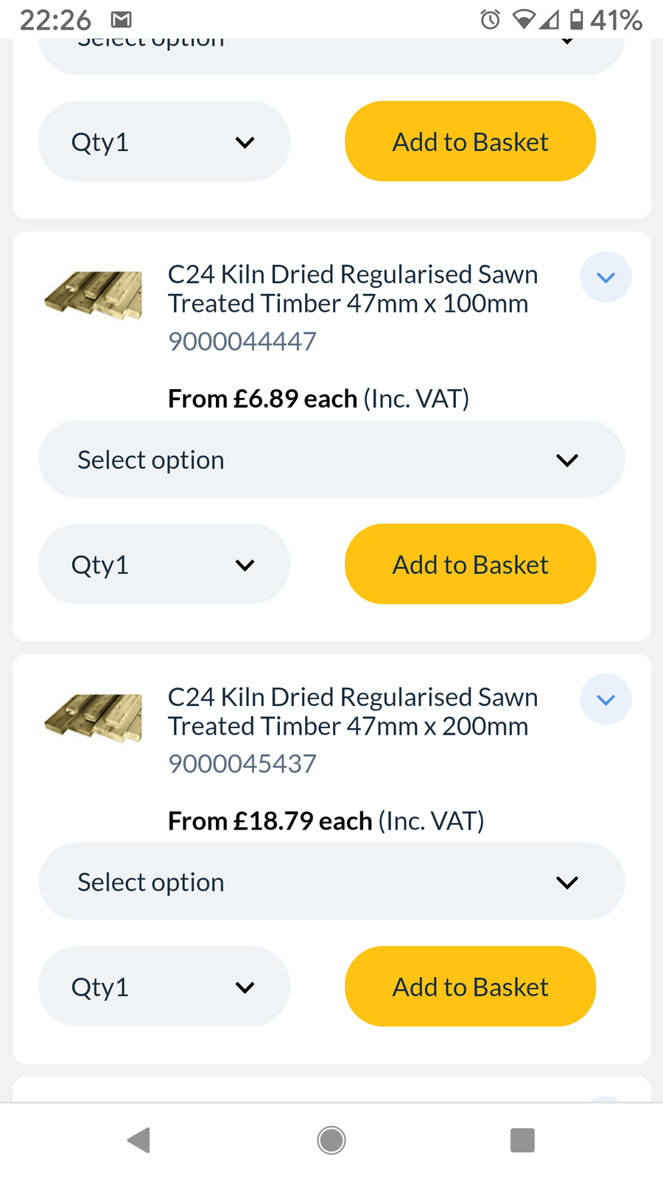This screenshot has width=663, height=1179.
Task: Open Select option dropdown for 47mm x 200mm timber
Action: pos(331,881)
